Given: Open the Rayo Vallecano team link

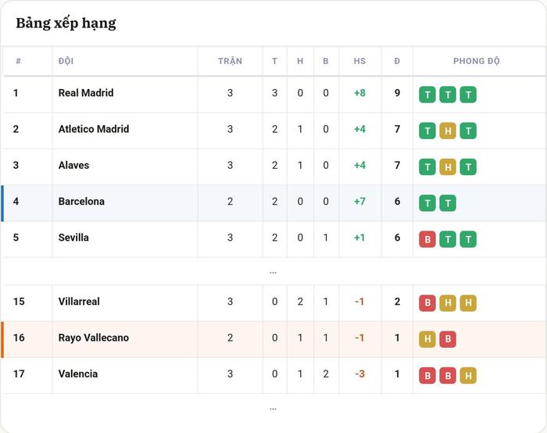Looking at the screenshot, I should coord(94,338).
